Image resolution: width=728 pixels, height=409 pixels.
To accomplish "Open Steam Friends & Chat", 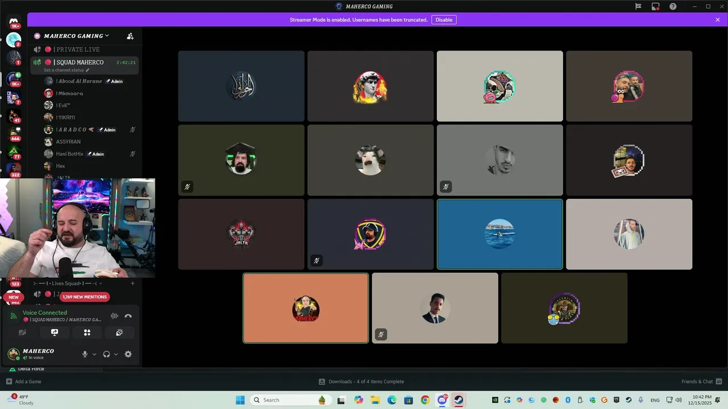I will (x=702, y=382).
